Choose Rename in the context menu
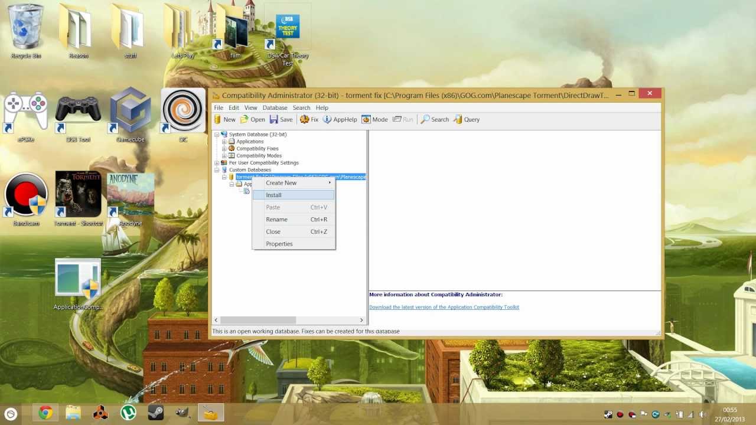Screen dimensions: 756x425 pos(294,220)
